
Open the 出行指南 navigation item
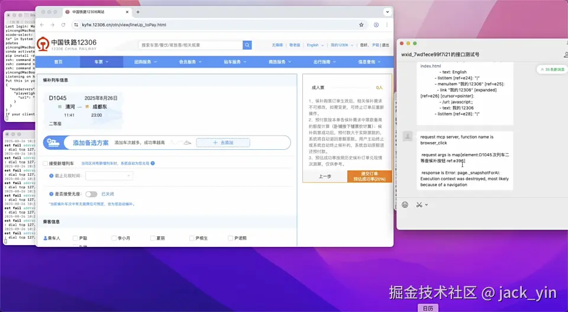click(x=325, y=62)
